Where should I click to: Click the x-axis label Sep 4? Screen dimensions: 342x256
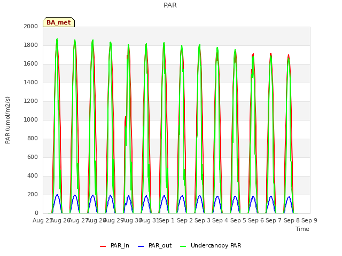(220, 220)
